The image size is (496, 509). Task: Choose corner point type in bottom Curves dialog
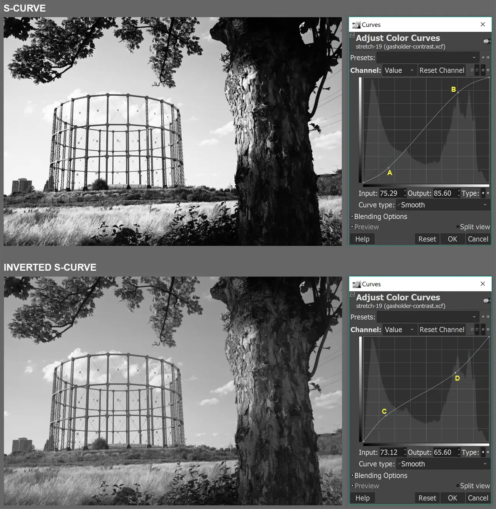[488, 452]
